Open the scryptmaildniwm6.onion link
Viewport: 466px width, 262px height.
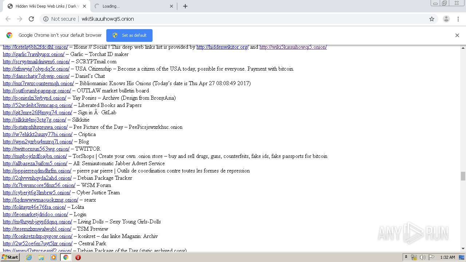click(36, 61)
